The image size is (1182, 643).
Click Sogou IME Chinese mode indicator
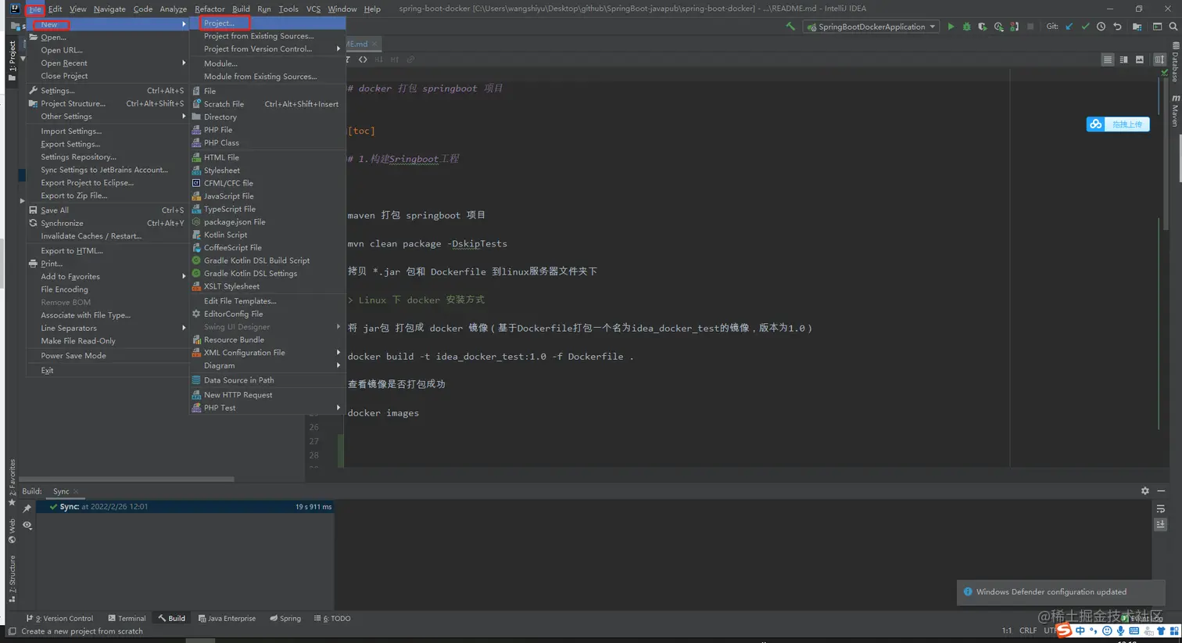(x=1080, y=630)
